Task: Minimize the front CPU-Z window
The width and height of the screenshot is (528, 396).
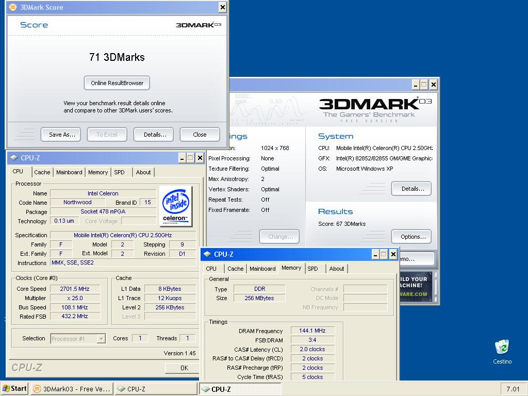Action: 375,254
